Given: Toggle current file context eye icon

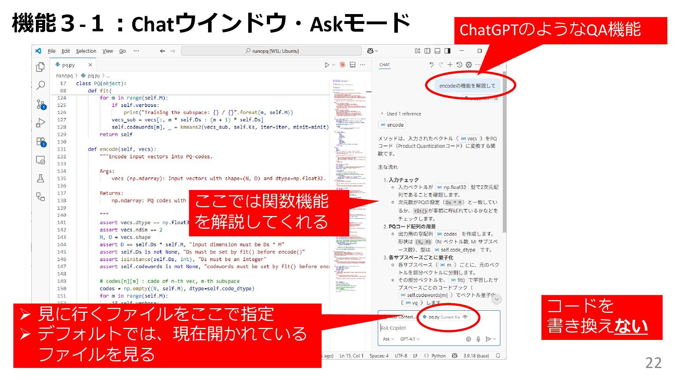Looking at the screenshot, I should 465,317.
